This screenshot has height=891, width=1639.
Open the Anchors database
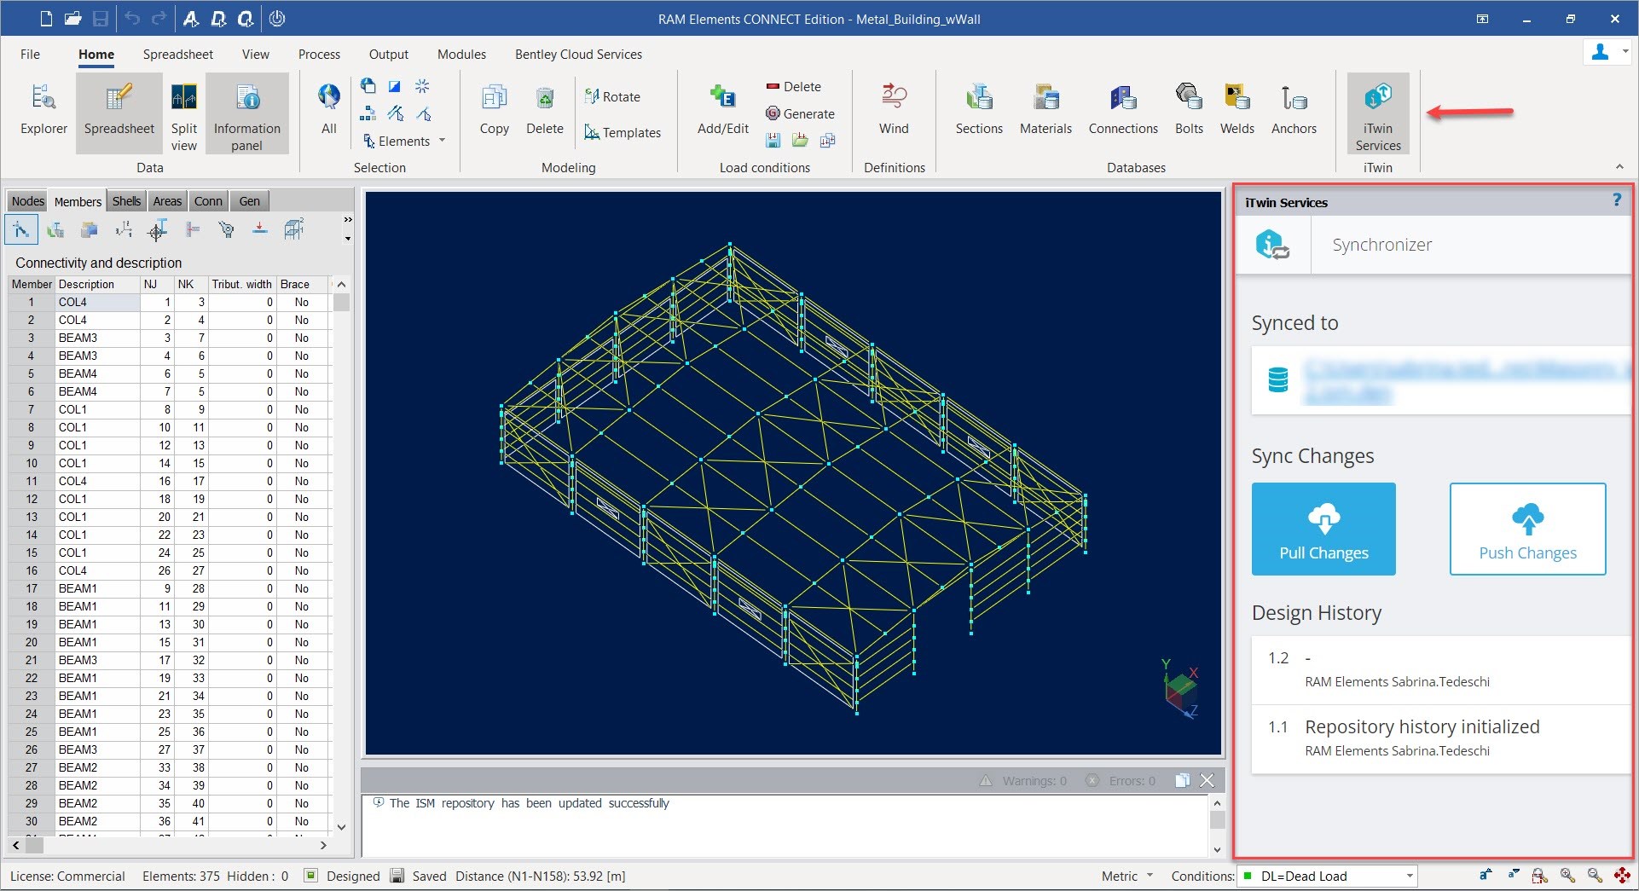[1294, 109]
